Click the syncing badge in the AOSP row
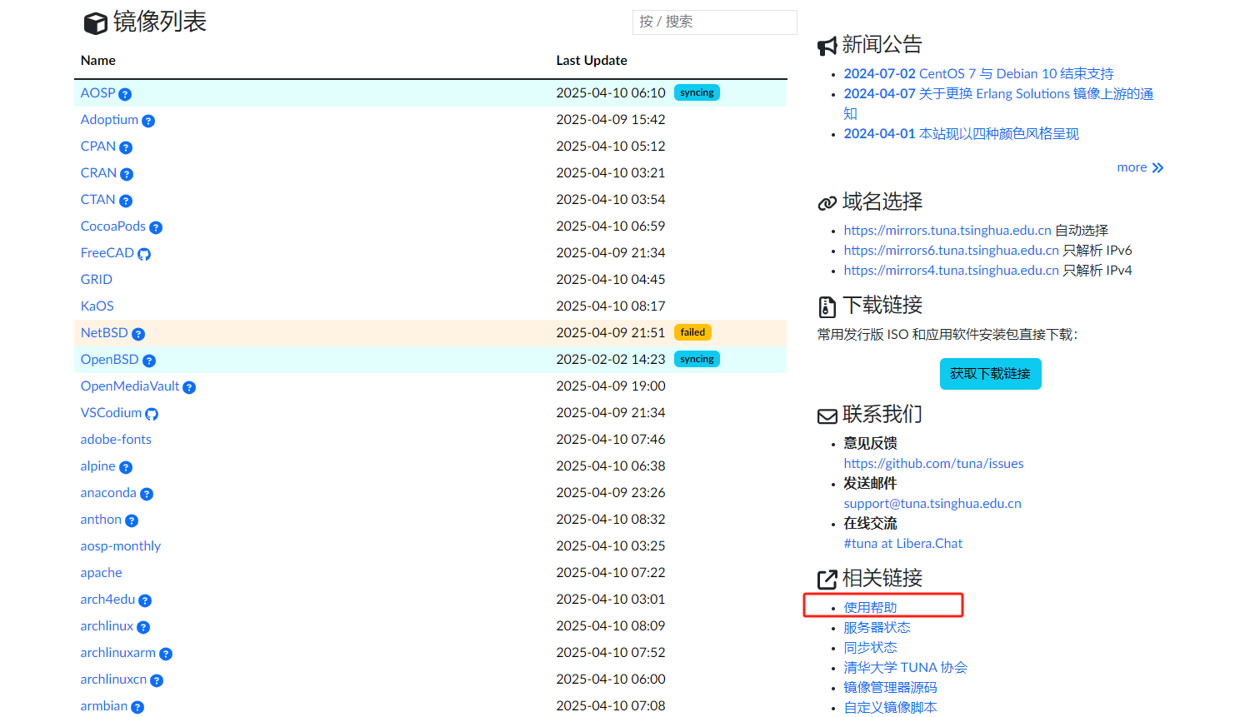This screenshot has height=717, width=1240. pyautogui.click(x=697, y=92)
